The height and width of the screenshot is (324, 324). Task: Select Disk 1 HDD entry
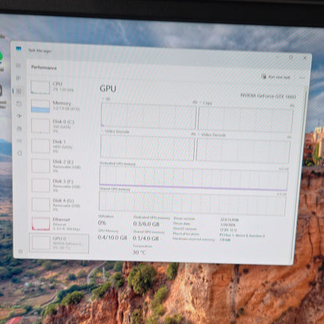59,146
